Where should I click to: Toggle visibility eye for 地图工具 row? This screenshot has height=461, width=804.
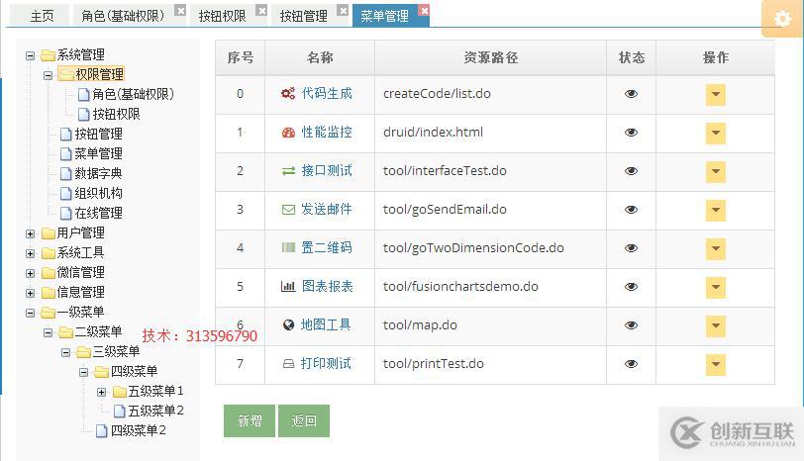tap(631, 325)
